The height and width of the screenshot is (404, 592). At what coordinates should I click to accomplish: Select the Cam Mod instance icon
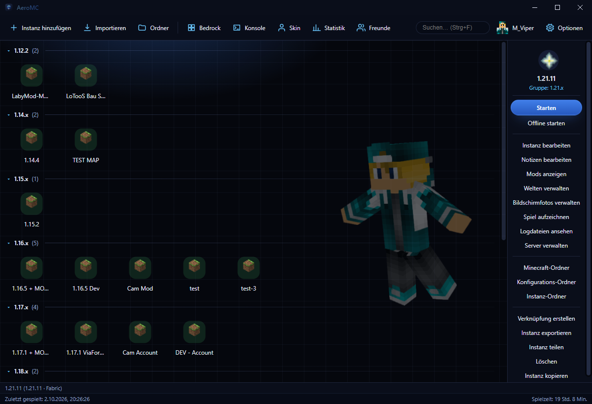[x=140, y=267]
